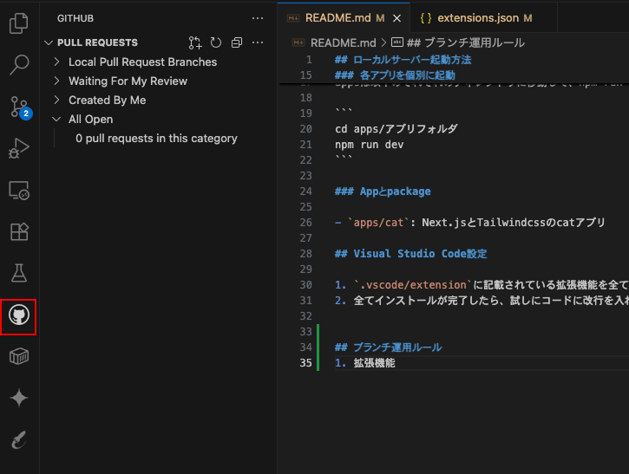629x474 pixels.
Task: Open Pull Requests section more actions
Action: 258,42
